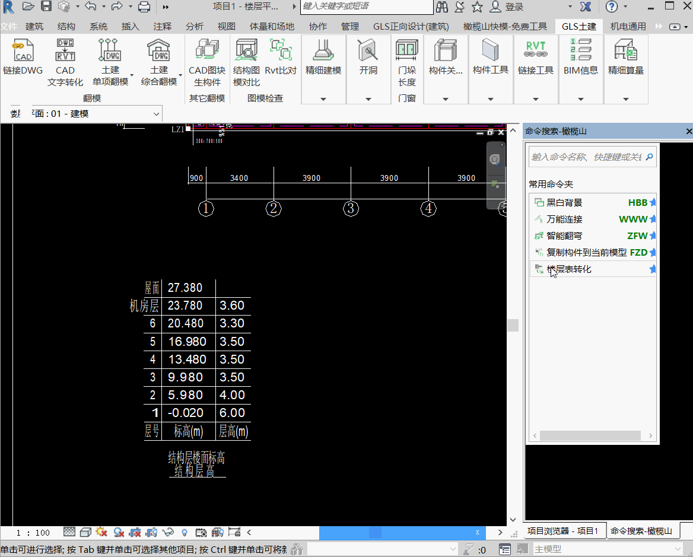Run 复制构件到当前模型 command
This screenshot has width=693, height=557.
pos(586,253)
